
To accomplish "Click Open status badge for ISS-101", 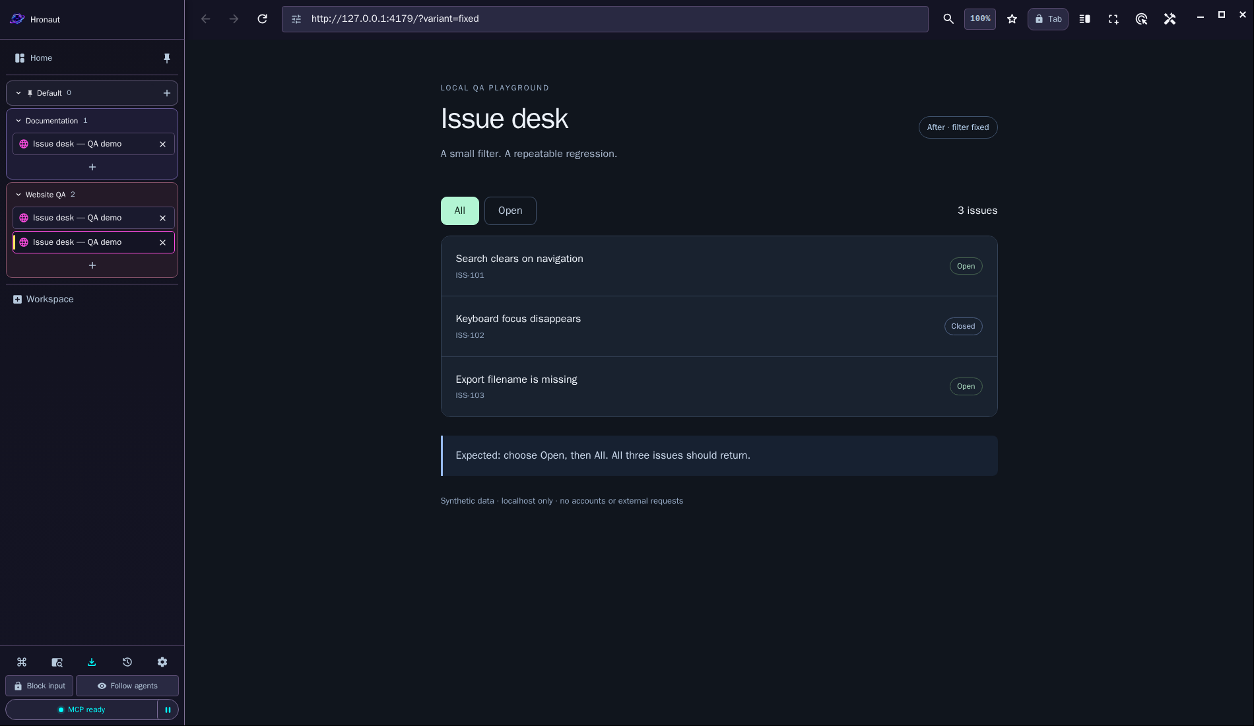I will [x=966, y=266].
